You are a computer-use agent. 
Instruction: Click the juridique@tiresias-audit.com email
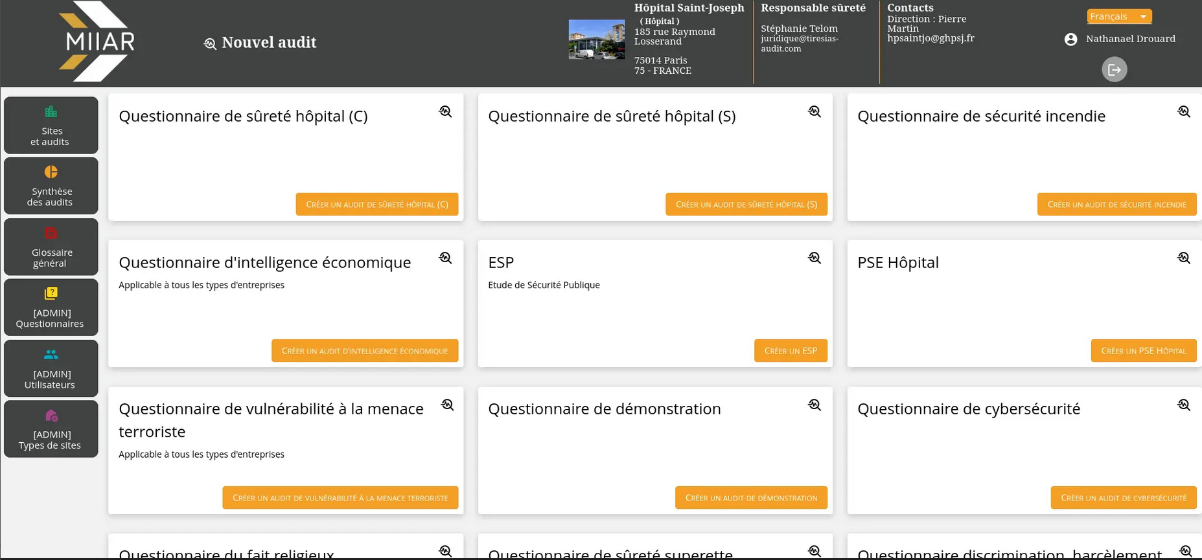(x=800, y=43)
